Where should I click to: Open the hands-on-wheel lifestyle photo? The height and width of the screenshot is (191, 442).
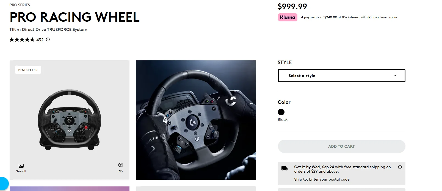(196, 120)
